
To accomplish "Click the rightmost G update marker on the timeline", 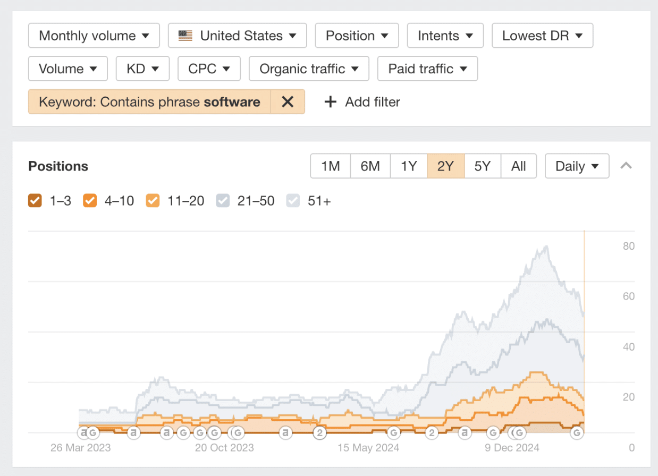I will tap(577, 433).
